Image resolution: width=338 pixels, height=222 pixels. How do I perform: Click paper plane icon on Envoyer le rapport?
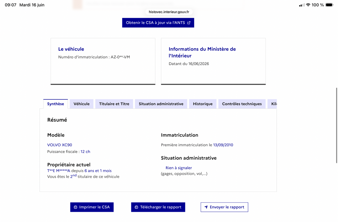[x=206, y=207]
